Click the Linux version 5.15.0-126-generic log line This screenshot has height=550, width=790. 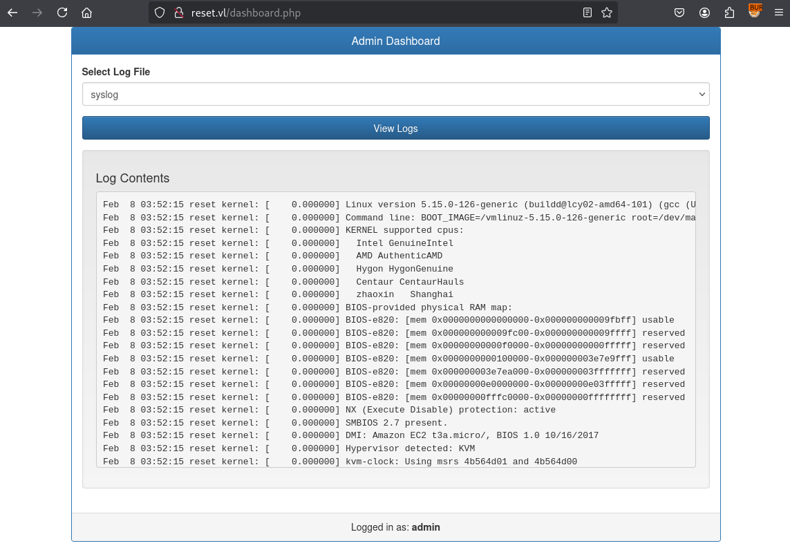399,205
